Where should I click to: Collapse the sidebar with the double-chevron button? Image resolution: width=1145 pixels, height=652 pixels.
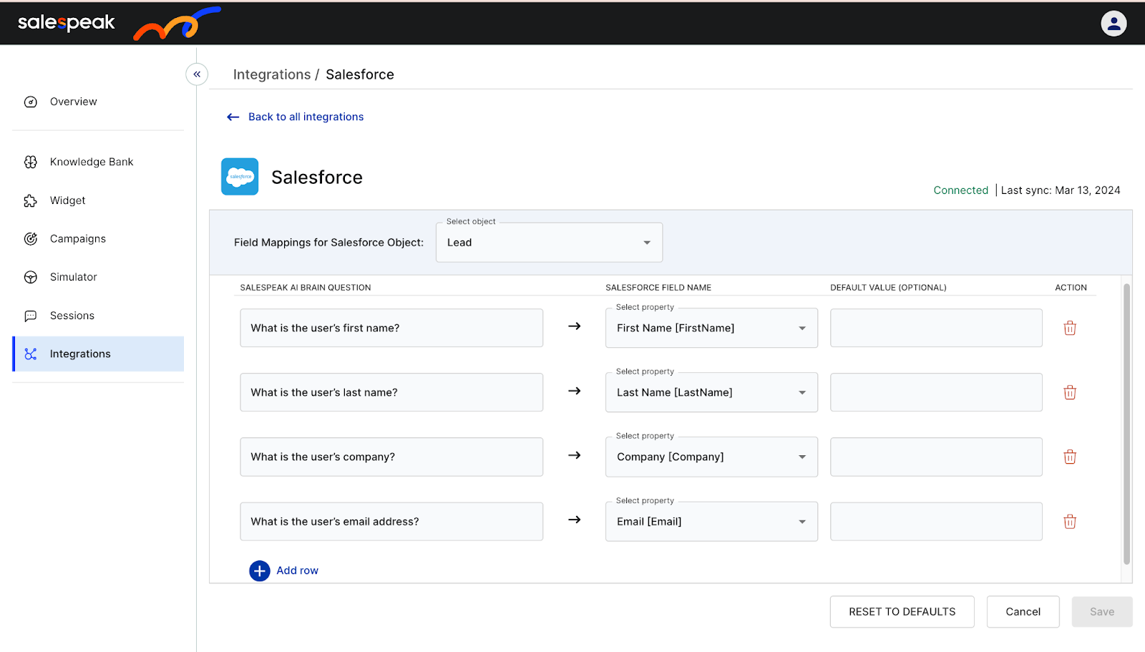(x=197, y=74)
